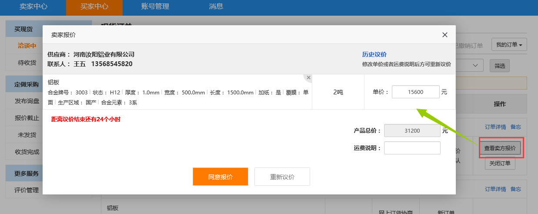Select the 买家中心 tab

tap(94, 7)
